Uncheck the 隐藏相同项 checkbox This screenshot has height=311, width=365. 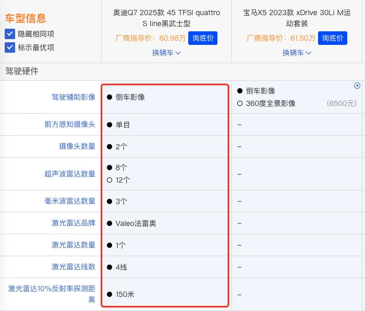click(10, 34)
